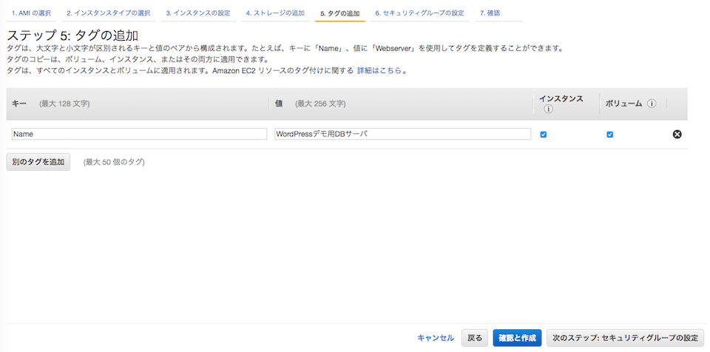
Task: Uncheck the インスタンス checkbox for Name tag
Action: click(544, 135)
